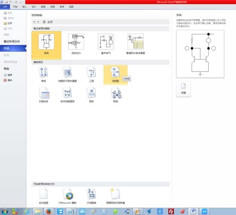Select 最近所用文件 in the sidebar
The image size is (236, 215).
tap(12, 41)
